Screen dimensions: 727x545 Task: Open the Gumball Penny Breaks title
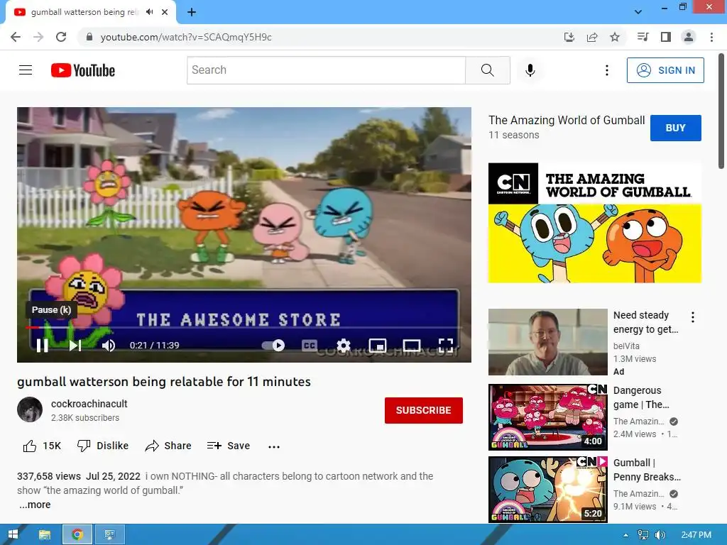(647, 470)
